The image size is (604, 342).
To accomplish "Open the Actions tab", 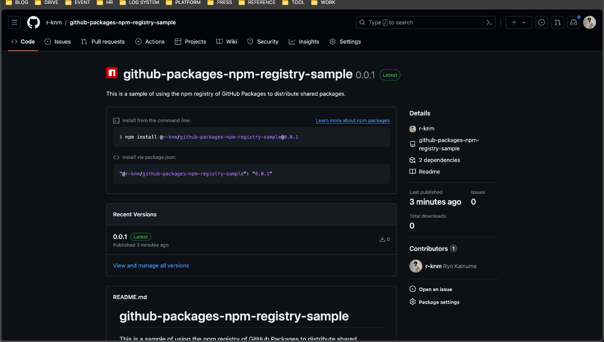I will coord(150,41).
